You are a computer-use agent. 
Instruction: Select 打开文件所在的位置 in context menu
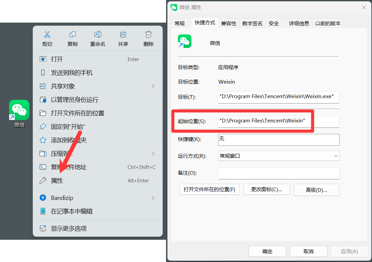point(98,113)
